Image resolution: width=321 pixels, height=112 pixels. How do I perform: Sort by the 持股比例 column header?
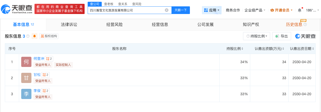[235, 49]
